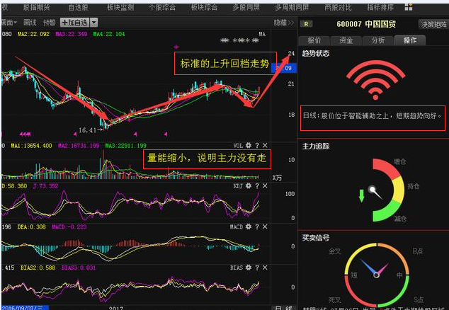Viewport: 449px width, 310px height.
Task: Switch to the 资金 tab
Action: tap(346, 40)
